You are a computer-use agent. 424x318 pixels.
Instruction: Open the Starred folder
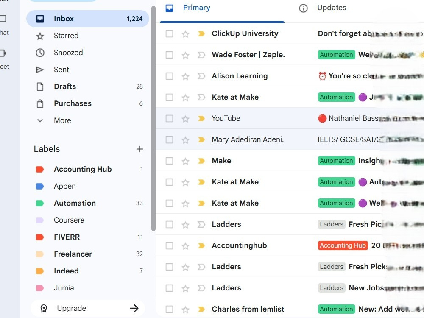(88, 36)
